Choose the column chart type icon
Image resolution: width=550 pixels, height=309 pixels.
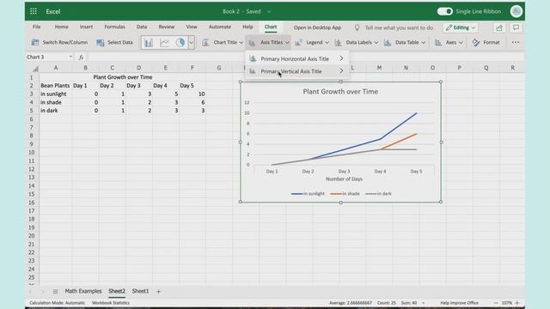pos(149,42)
